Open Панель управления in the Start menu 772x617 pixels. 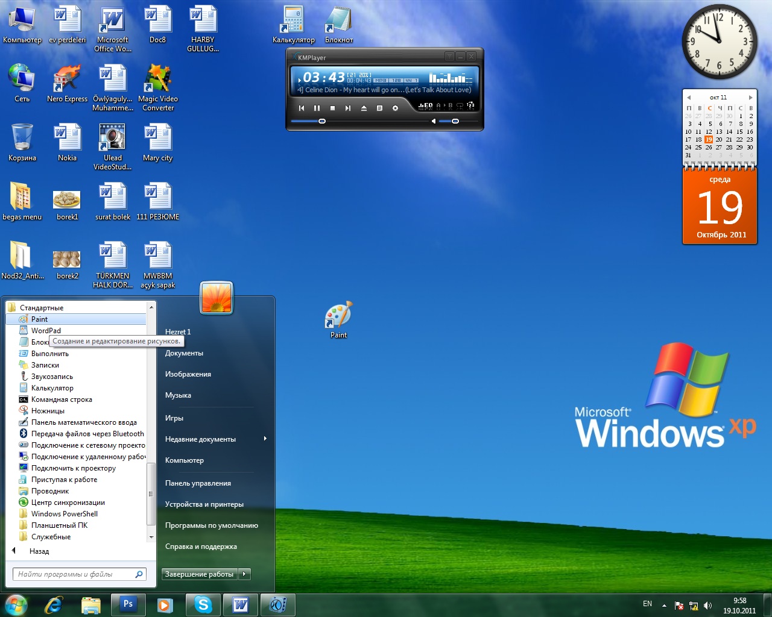(x=198, y=483)
